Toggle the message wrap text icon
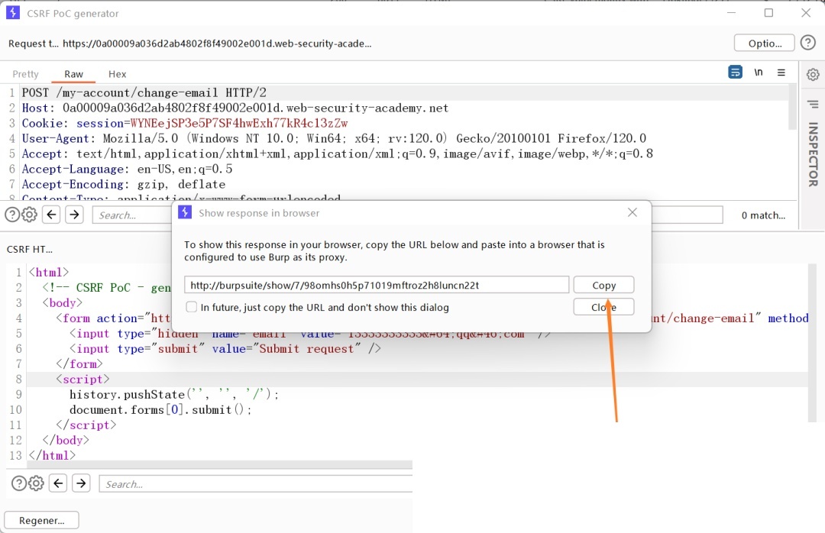This screenshot has width=825, height=533. (735, 72)
